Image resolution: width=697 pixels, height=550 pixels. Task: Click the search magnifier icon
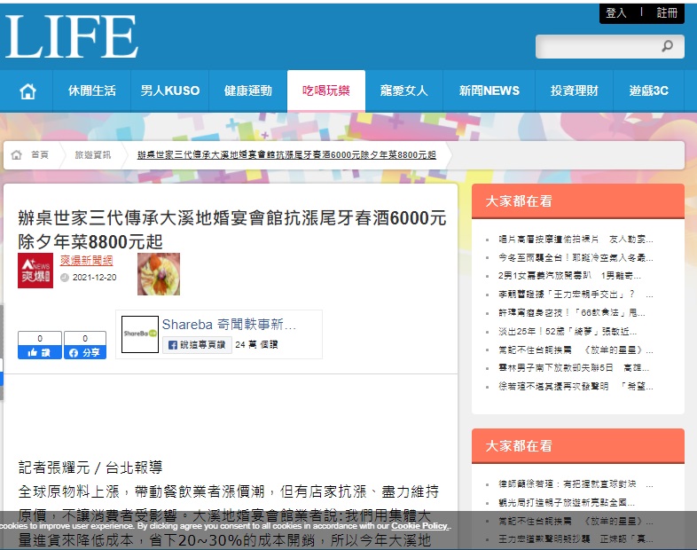click(x=667, y=46)
